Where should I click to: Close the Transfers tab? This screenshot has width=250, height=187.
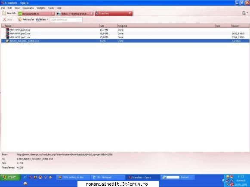[x=130, y=13]
